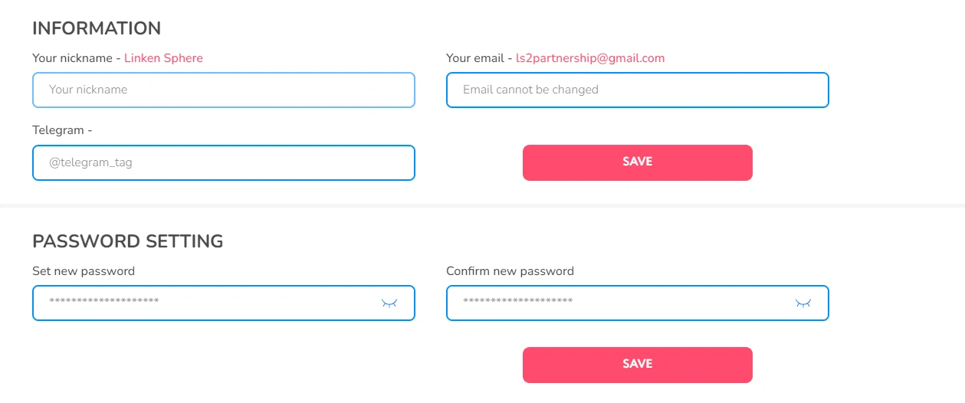
Task: Save the Information section changes
Action: pyautogui.click(x=637, y=162)
